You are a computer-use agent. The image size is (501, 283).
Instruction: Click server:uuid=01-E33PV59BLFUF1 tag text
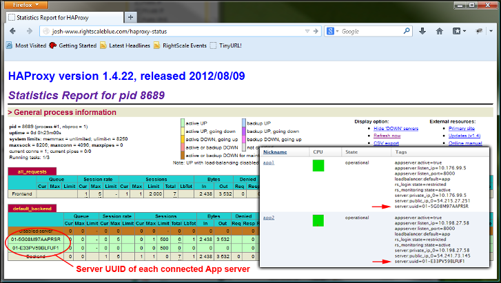[x=429, y=261]
